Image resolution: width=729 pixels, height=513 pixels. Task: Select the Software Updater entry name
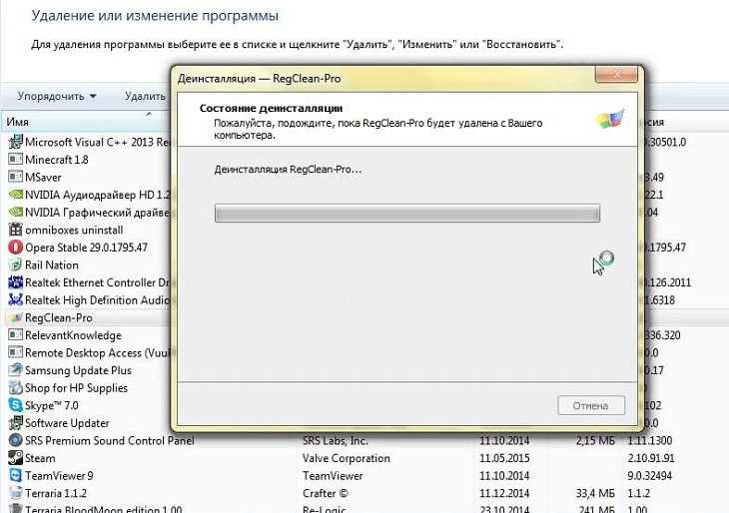[x=67, y=423]
